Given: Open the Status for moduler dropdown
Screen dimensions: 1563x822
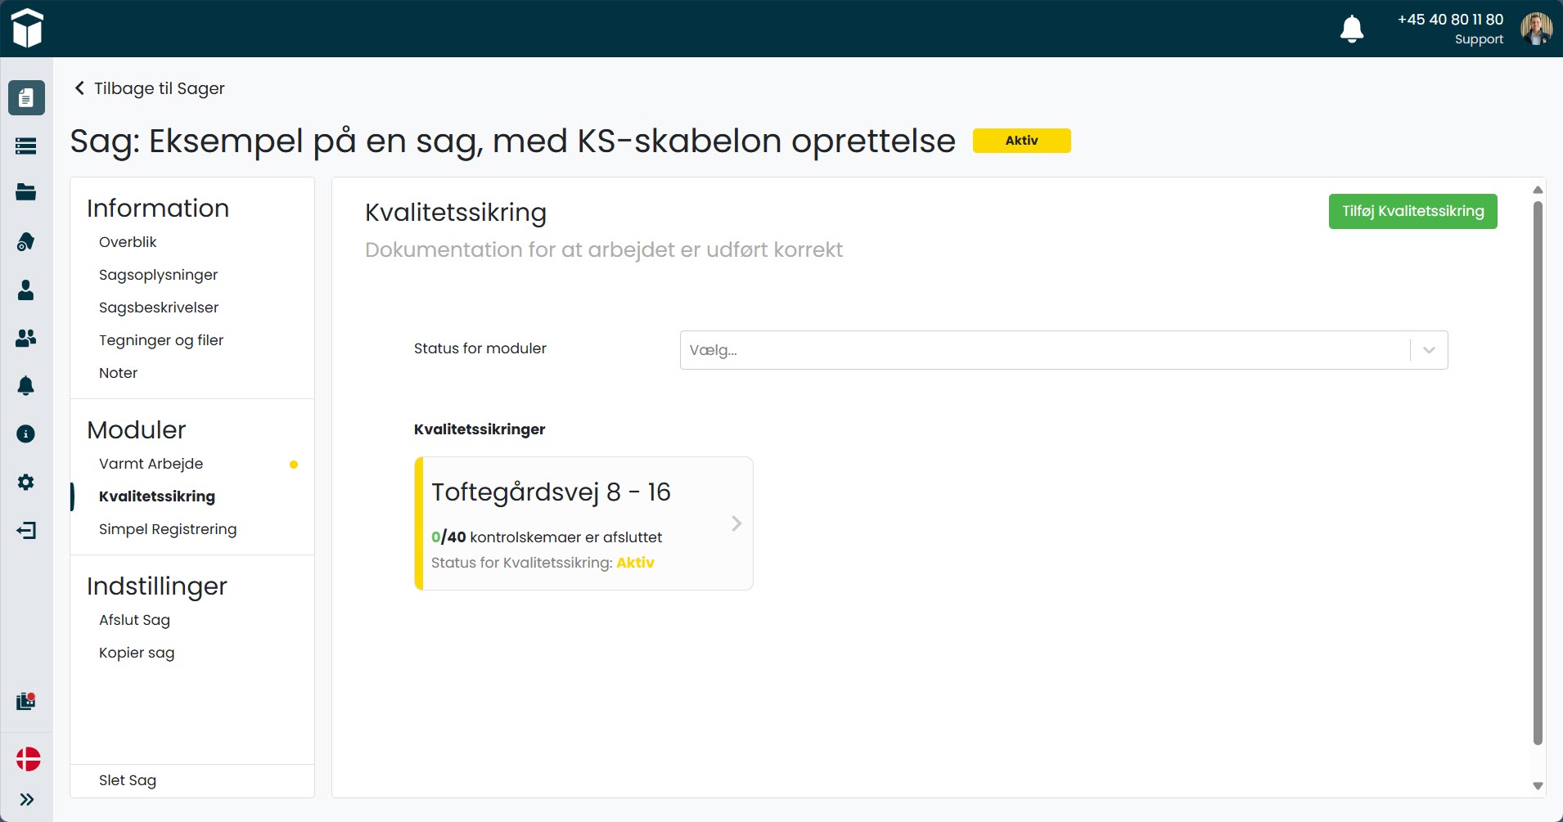Looking at the screenshot, I should pyautogui.click(x=1062, y=349).
